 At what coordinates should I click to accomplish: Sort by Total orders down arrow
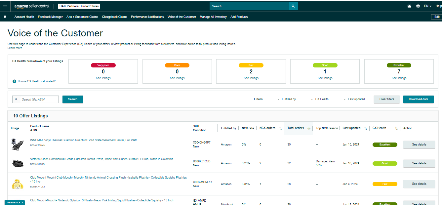tap(309, 128)
